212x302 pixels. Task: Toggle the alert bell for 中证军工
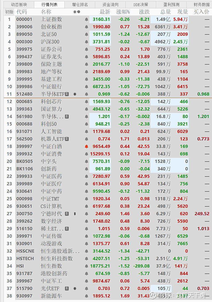point(86,281)
